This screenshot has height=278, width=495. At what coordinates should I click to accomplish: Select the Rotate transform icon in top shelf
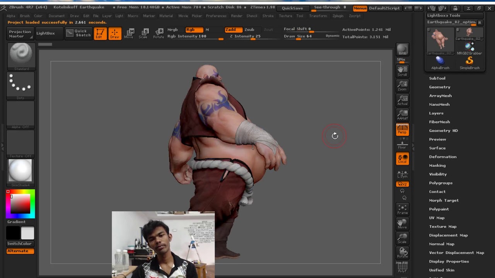point(159,33)
